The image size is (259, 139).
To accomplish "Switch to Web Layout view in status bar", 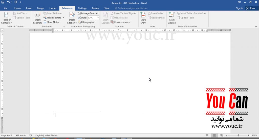I will [221, 135].
